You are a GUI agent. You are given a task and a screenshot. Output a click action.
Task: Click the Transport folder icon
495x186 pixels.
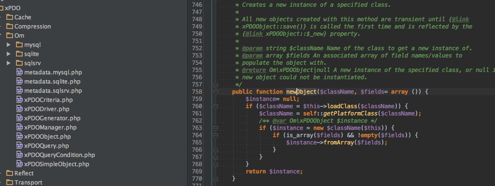(10, 182)
